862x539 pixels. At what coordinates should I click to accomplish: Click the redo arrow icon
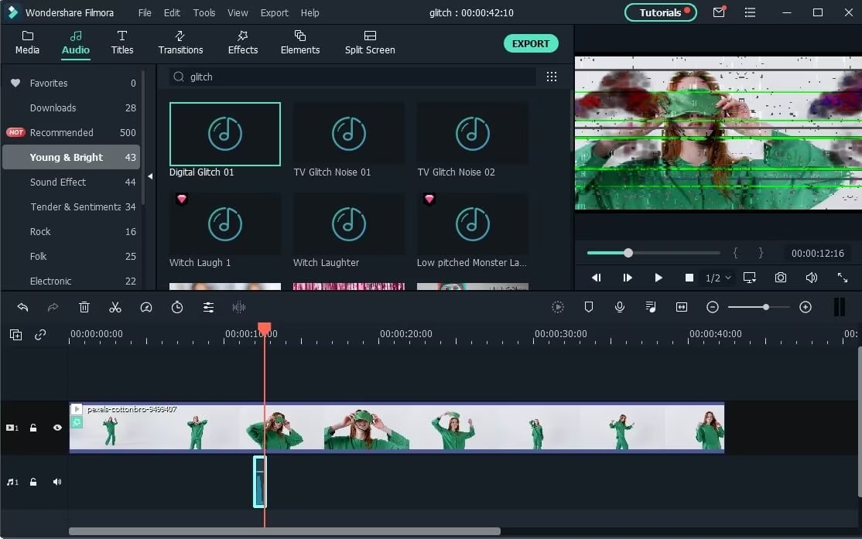tap(53, 307)
